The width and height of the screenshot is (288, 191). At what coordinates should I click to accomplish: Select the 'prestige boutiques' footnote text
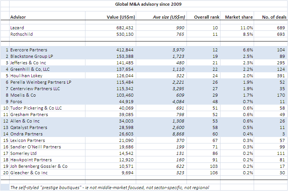pos(109,187)
